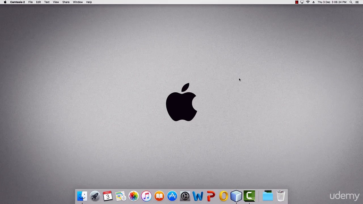Viewport: 363px width, 204px height.
Task: Open the Share menu
Action: tap(66, 2)
